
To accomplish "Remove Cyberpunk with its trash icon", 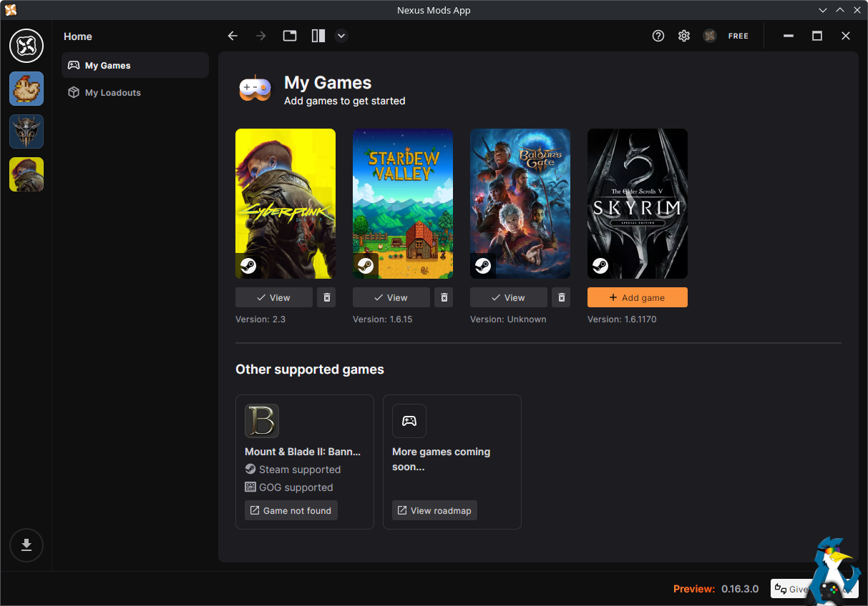I will [326, 297].
